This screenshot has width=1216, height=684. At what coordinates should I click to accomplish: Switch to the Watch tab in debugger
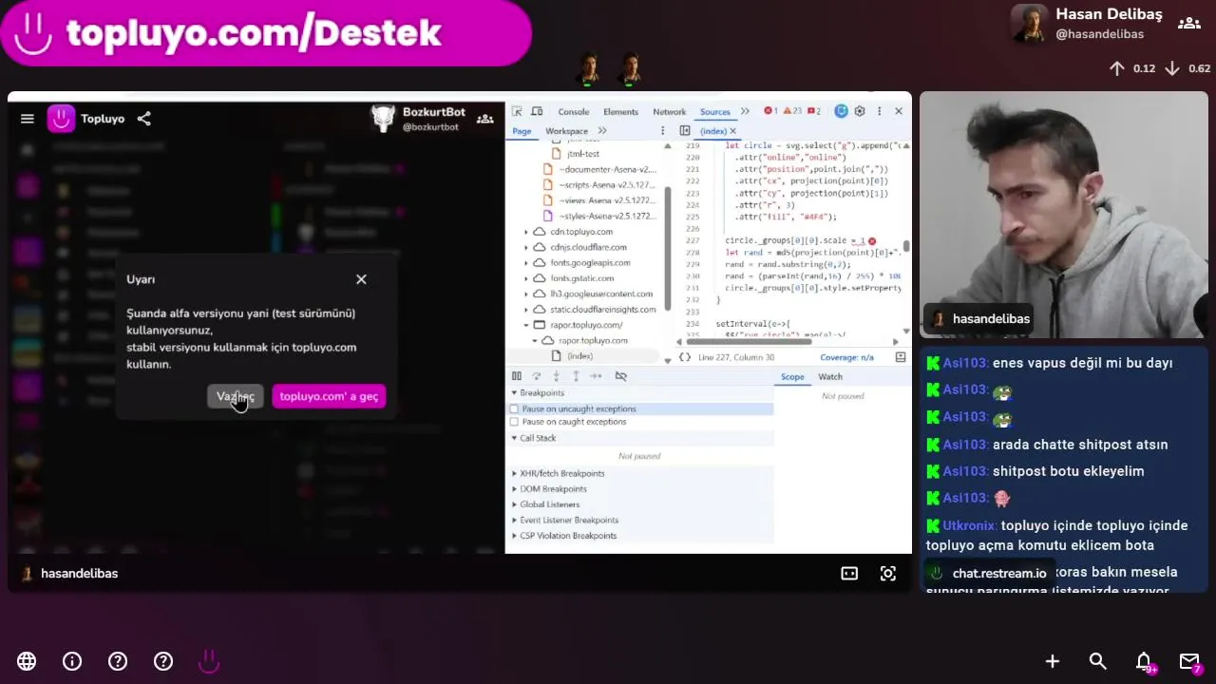[830, 377]
